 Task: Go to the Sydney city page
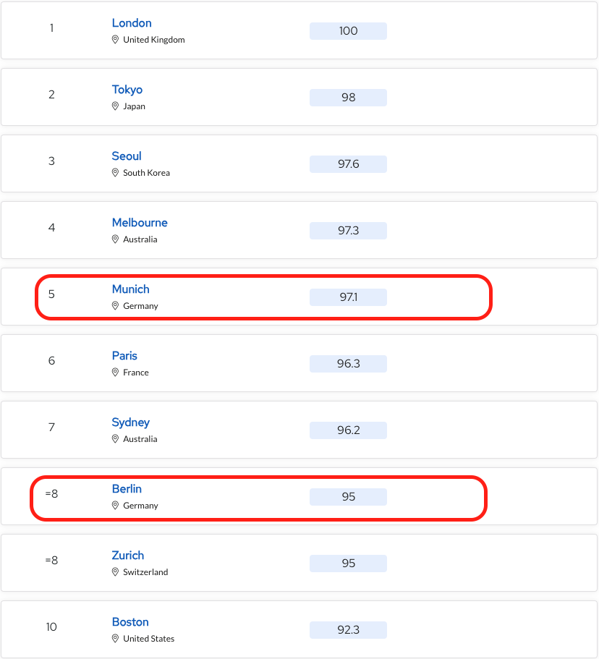(131, 422)
